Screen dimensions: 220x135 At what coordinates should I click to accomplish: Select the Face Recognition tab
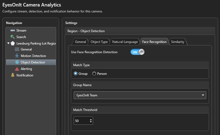click(x=154, y=42)
